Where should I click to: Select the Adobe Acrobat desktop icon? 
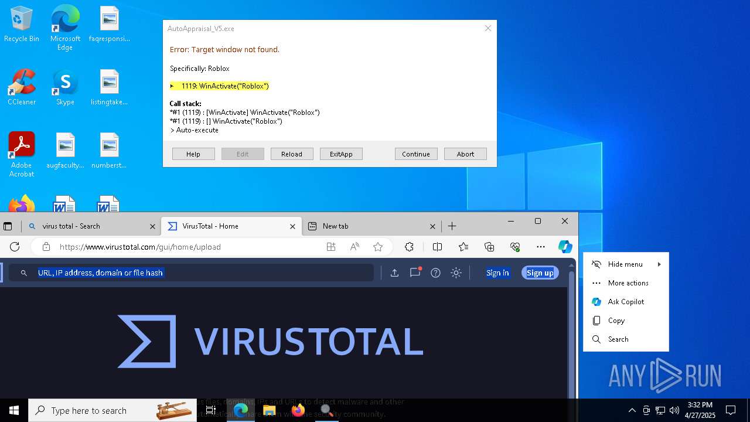pyautogui.click(x=22, y=155)
